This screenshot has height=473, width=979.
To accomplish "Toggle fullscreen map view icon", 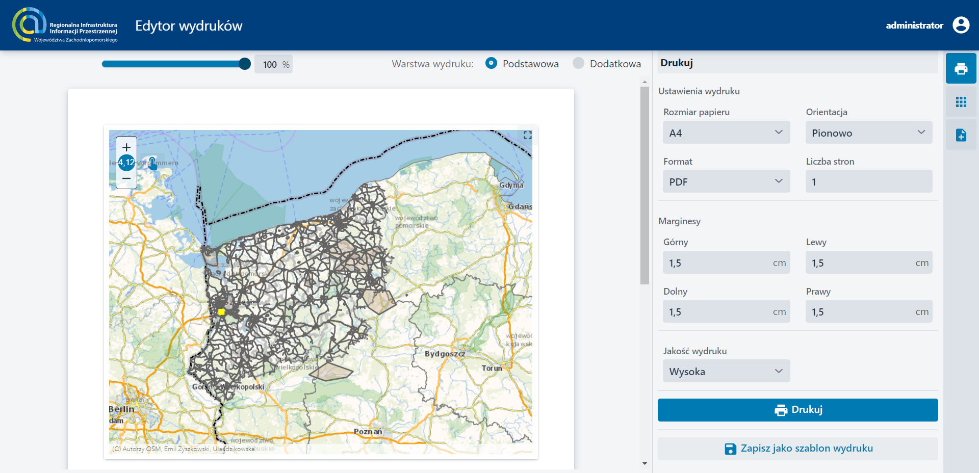I will tap(528, 135).
